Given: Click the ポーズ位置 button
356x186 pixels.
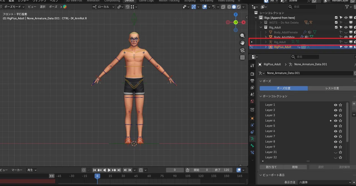Looking at the screenshot, I should pos(284,88).
